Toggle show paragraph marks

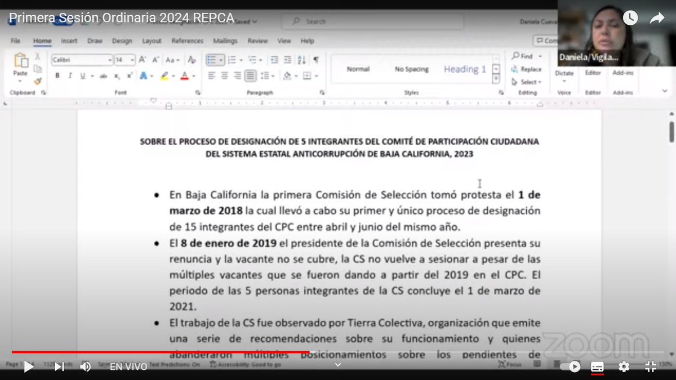click(316, 60)
